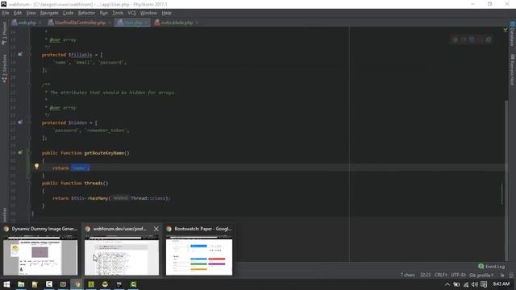Open File Explorer from the taskbar
The width and height of the screenshot is (516, 290).
click(x=21, y=284)
